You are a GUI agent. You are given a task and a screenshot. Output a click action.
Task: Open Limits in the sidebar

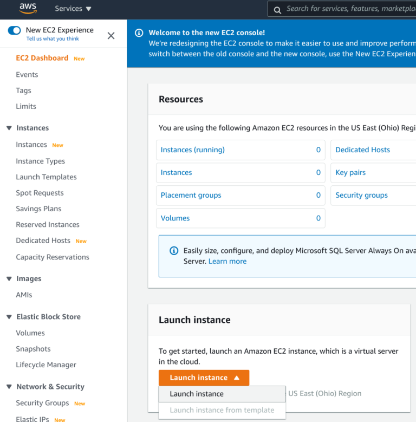[x=26, y=106]
